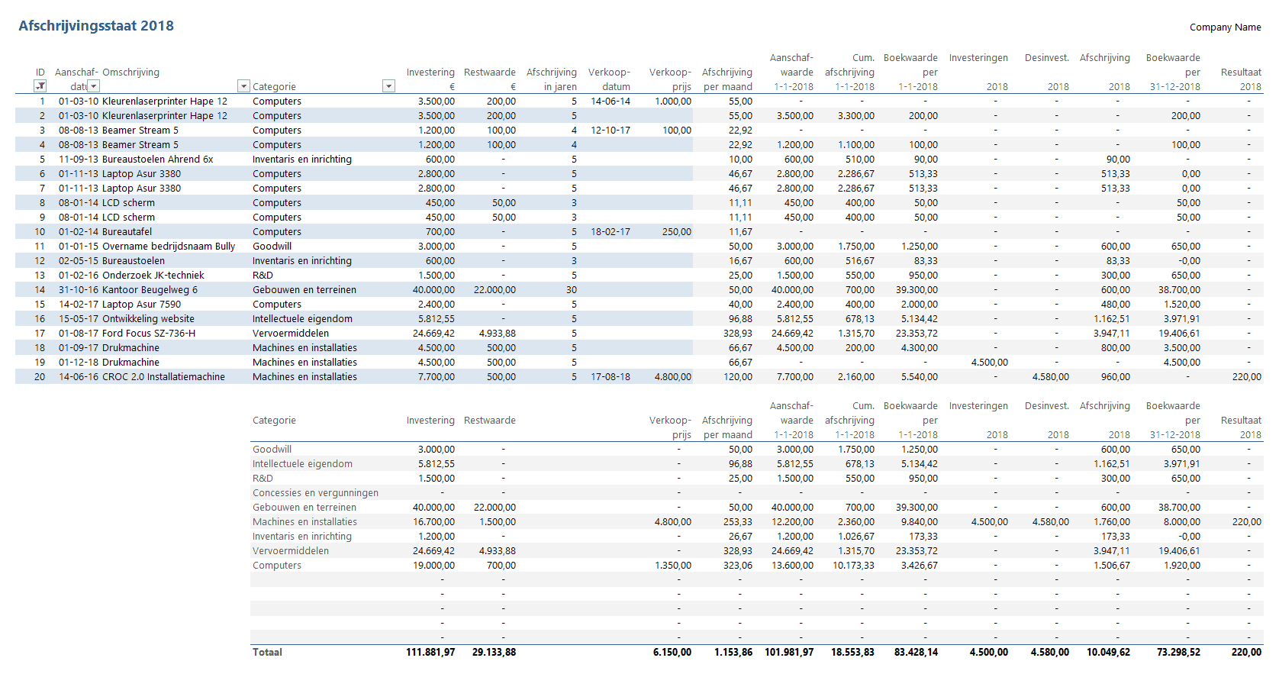Click the Goodwill category in summary table

[x=272, y=450]
